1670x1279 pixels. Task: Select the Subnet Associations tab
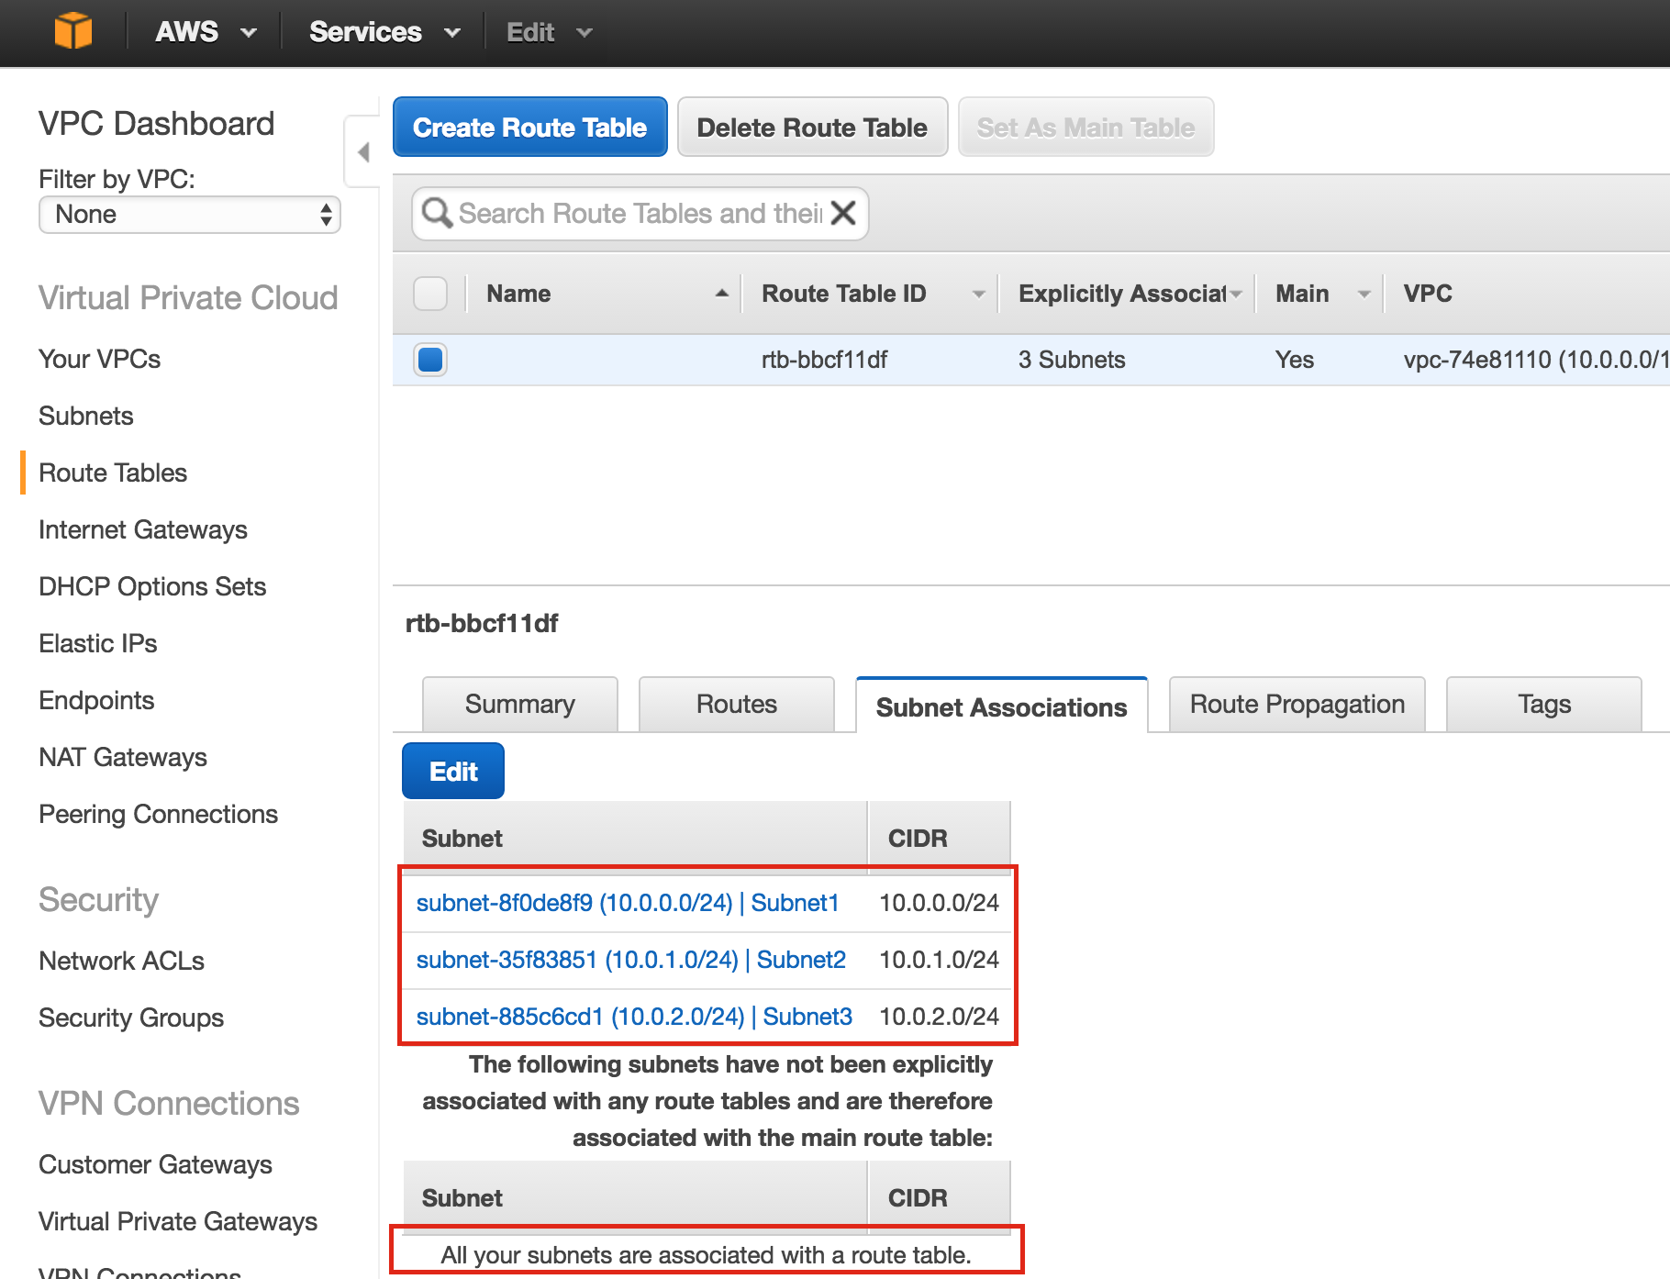pyautogui.click(x=1002, y=706)
